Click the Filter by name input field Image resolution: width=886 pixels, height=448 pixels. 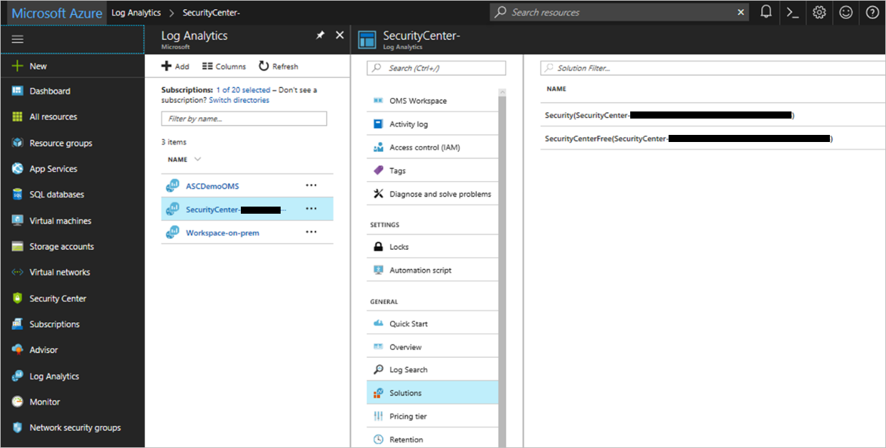244,119
